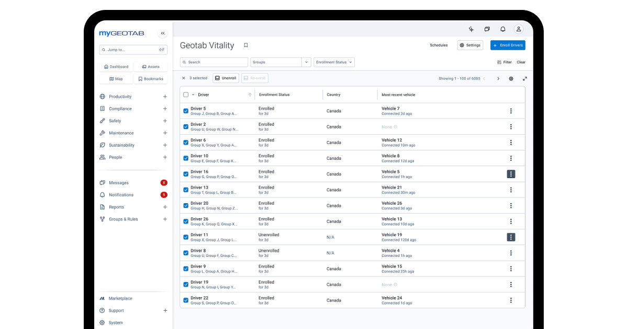Go to previous page of results
Image resolution: width=628 pixels, height=329 pixels.
[484, 78]
